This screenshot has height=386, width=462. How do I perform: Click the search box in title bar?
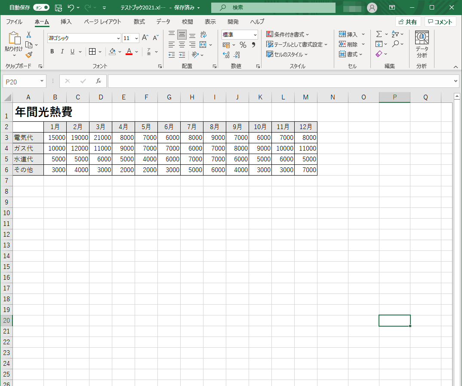point(273,8)
